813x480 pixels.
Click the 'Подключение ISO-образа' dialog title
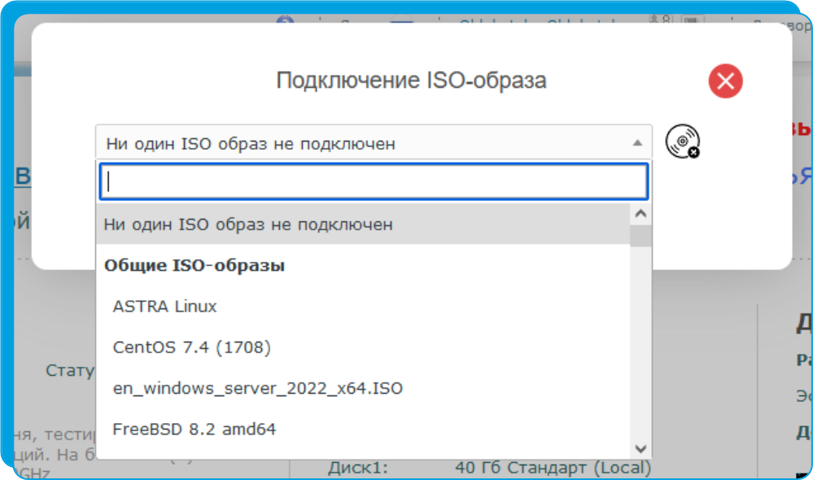pyautogui.click(x=411, y=81)
